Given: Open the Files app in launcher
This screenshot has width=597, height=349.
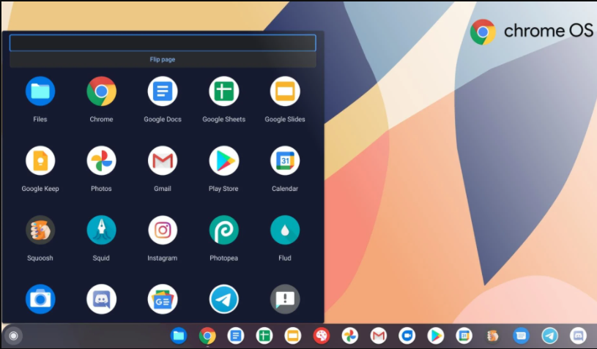Looking at the screenshot, I should (x=40, y=91).
